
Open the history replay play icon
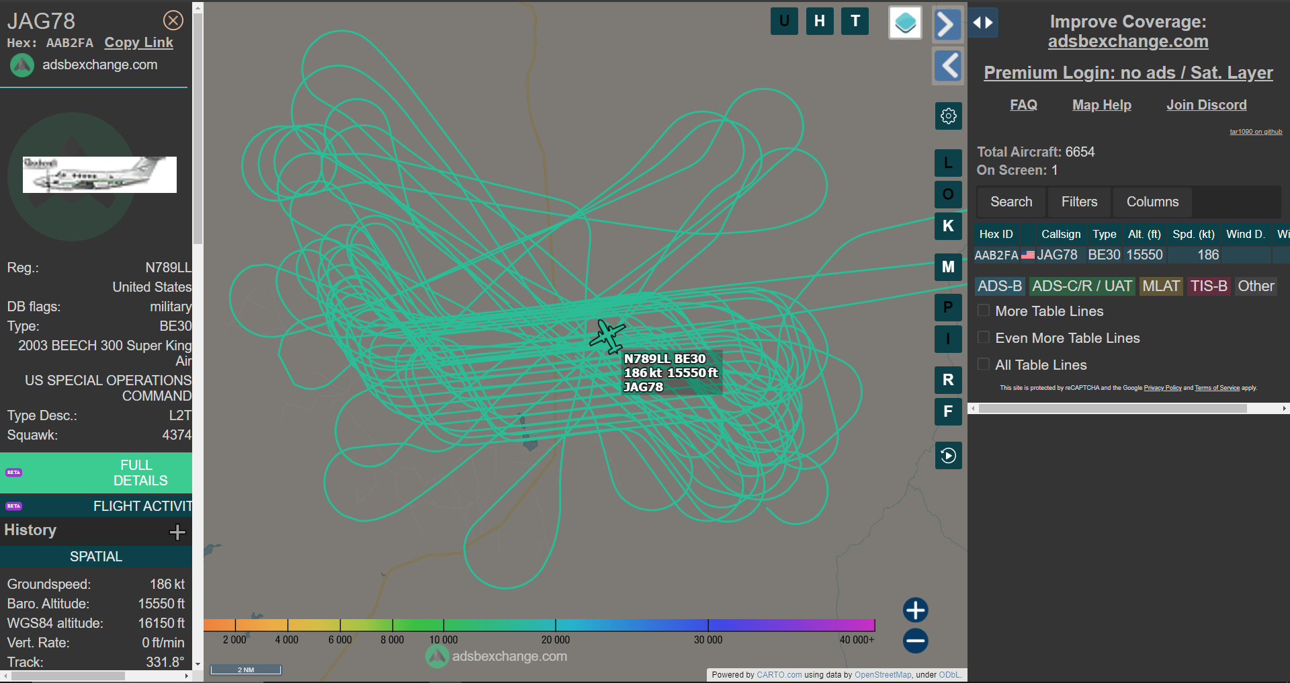point(949,456)
